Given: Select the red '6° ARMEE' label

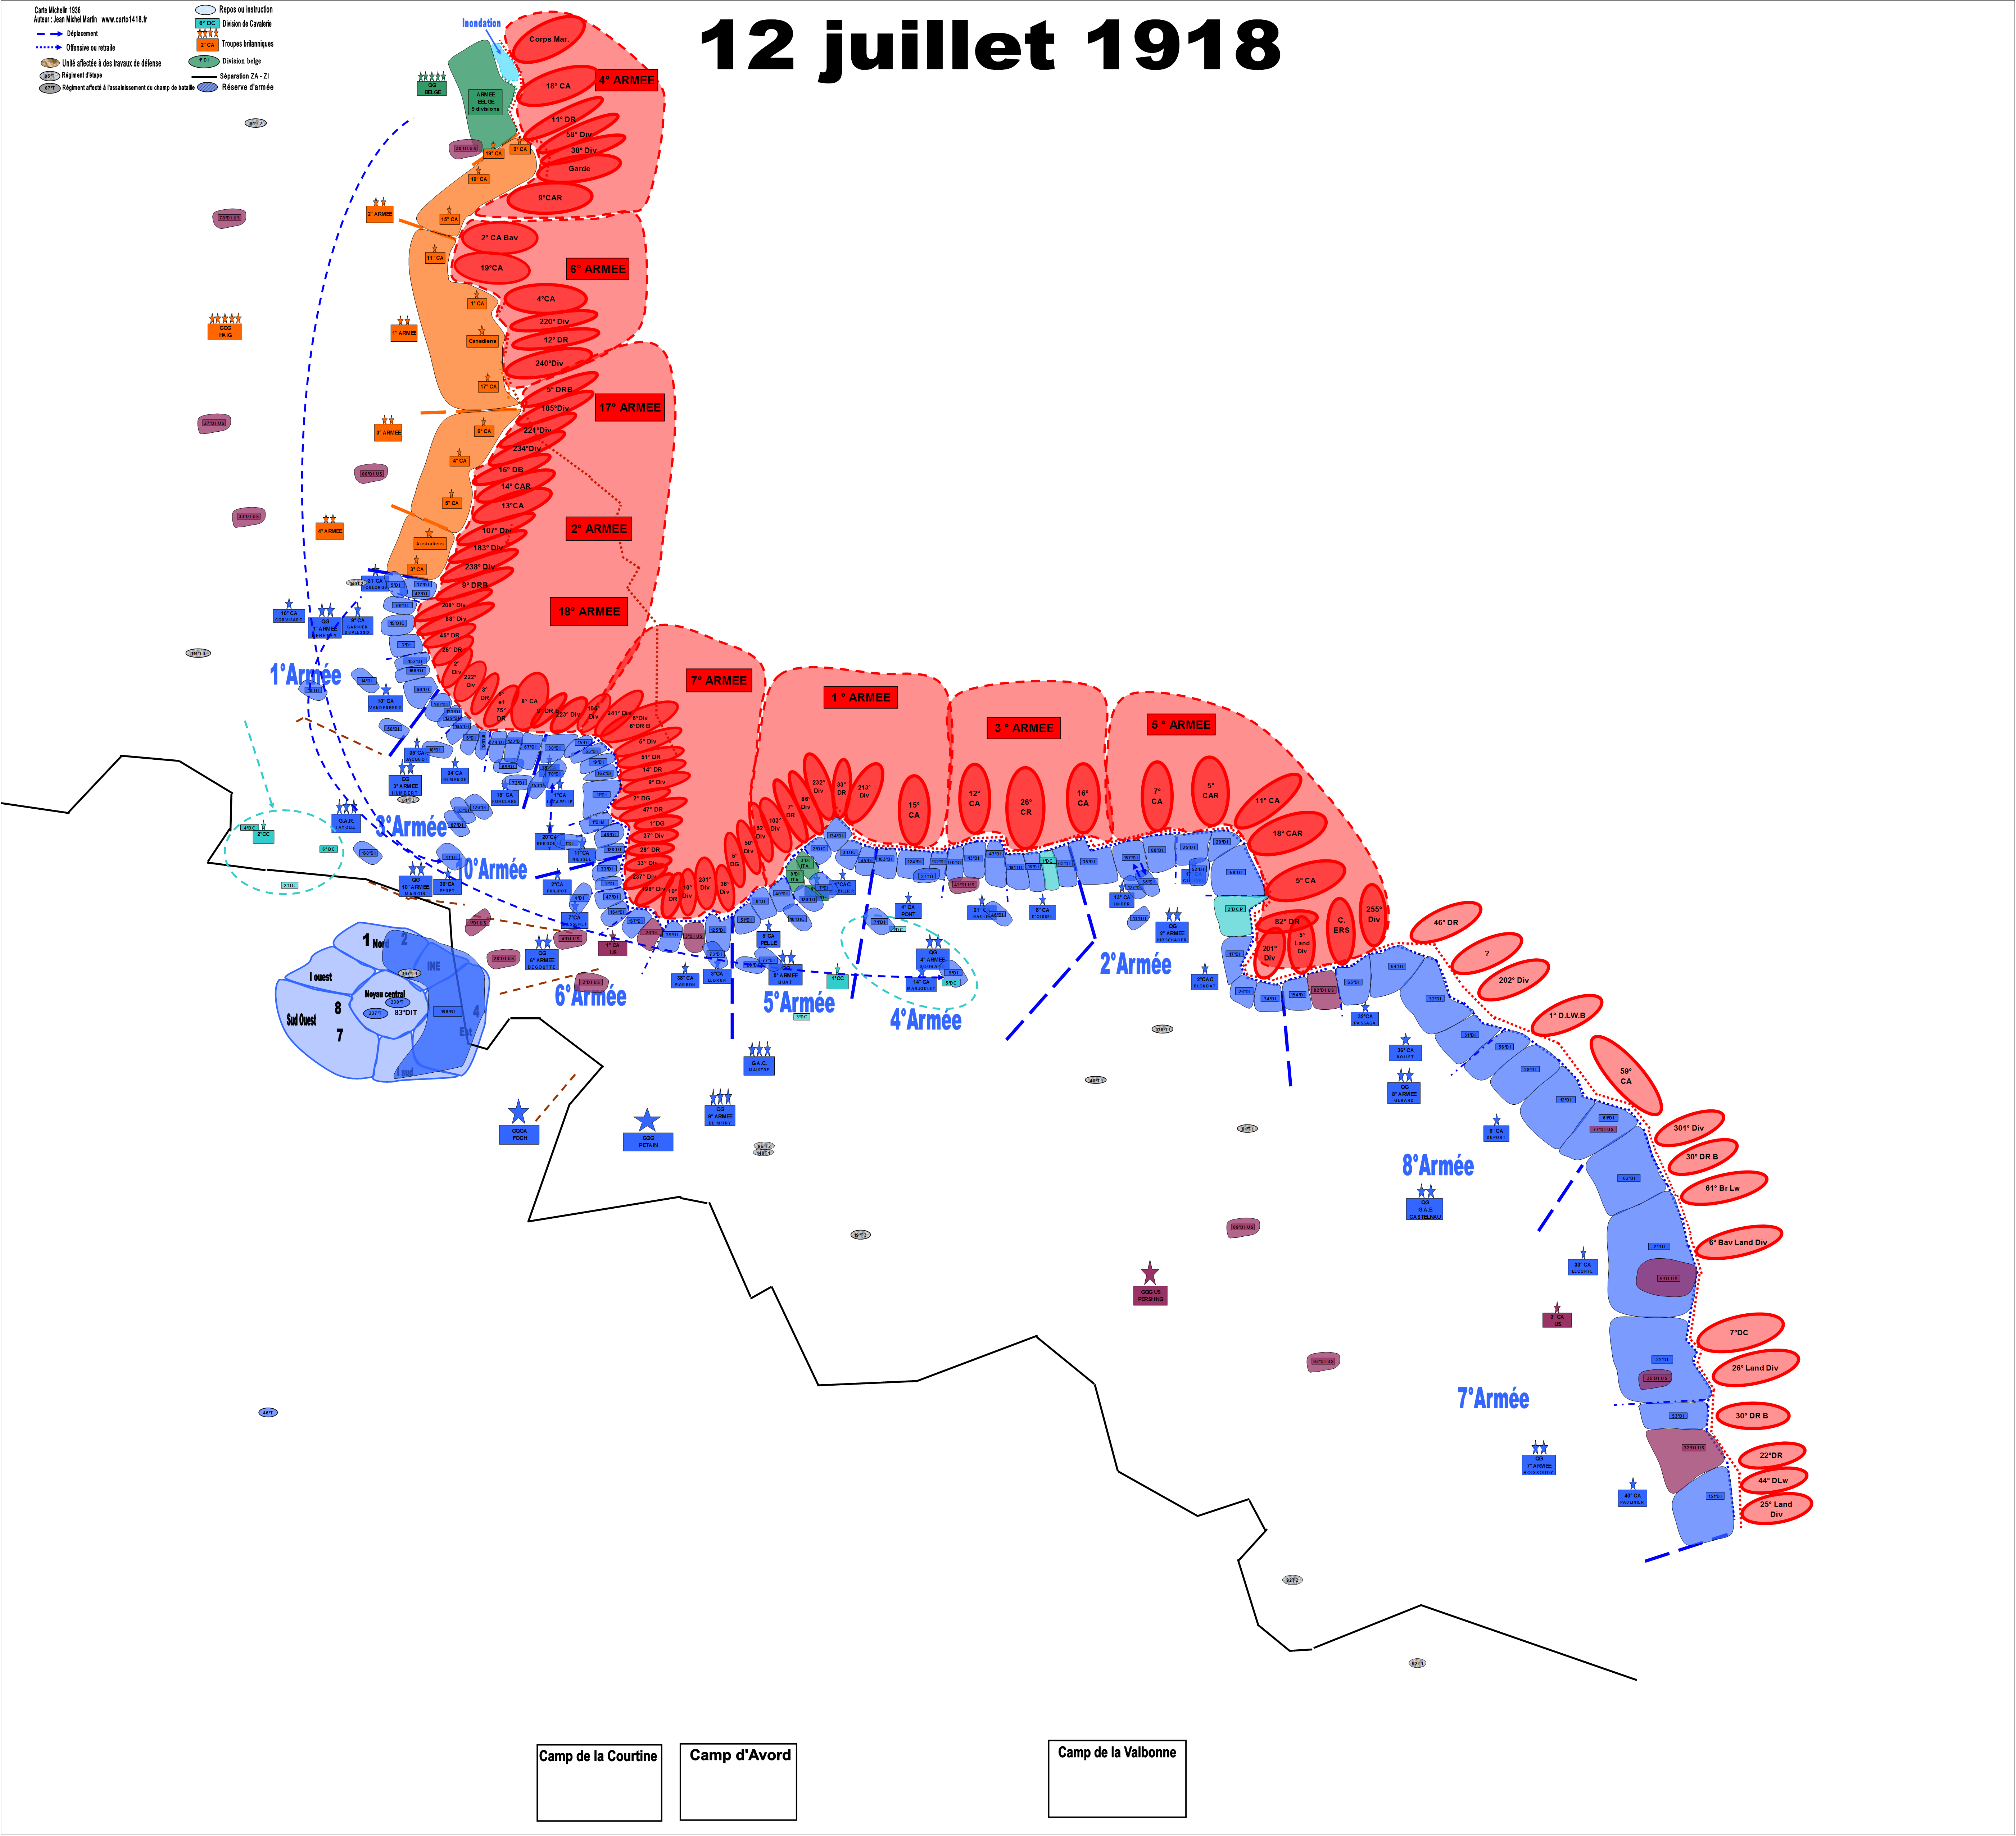Looking at the screenshot, I should (x=598, y=269).
